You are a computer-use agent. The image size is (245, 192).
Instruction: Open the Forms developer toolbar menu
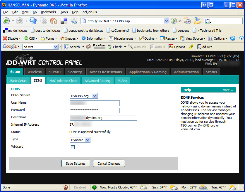[x=49, y=38]
